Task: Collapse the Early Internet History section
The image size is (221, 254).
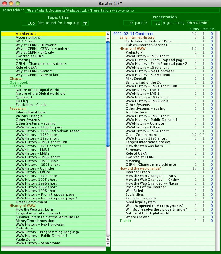Action: coord(137,37)
